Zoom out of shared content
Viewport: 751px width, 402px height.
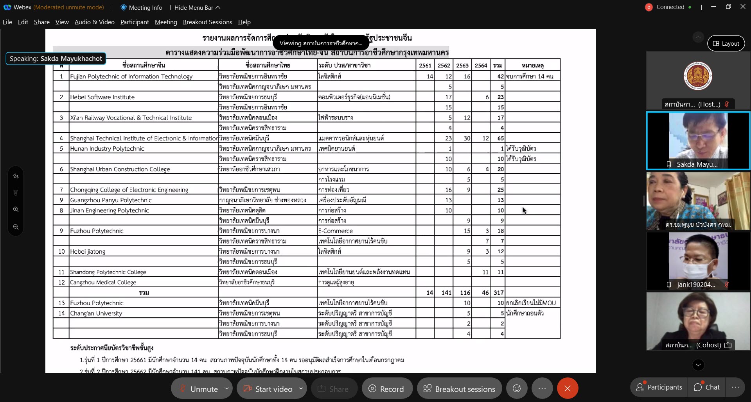click(x=16, y=227)
